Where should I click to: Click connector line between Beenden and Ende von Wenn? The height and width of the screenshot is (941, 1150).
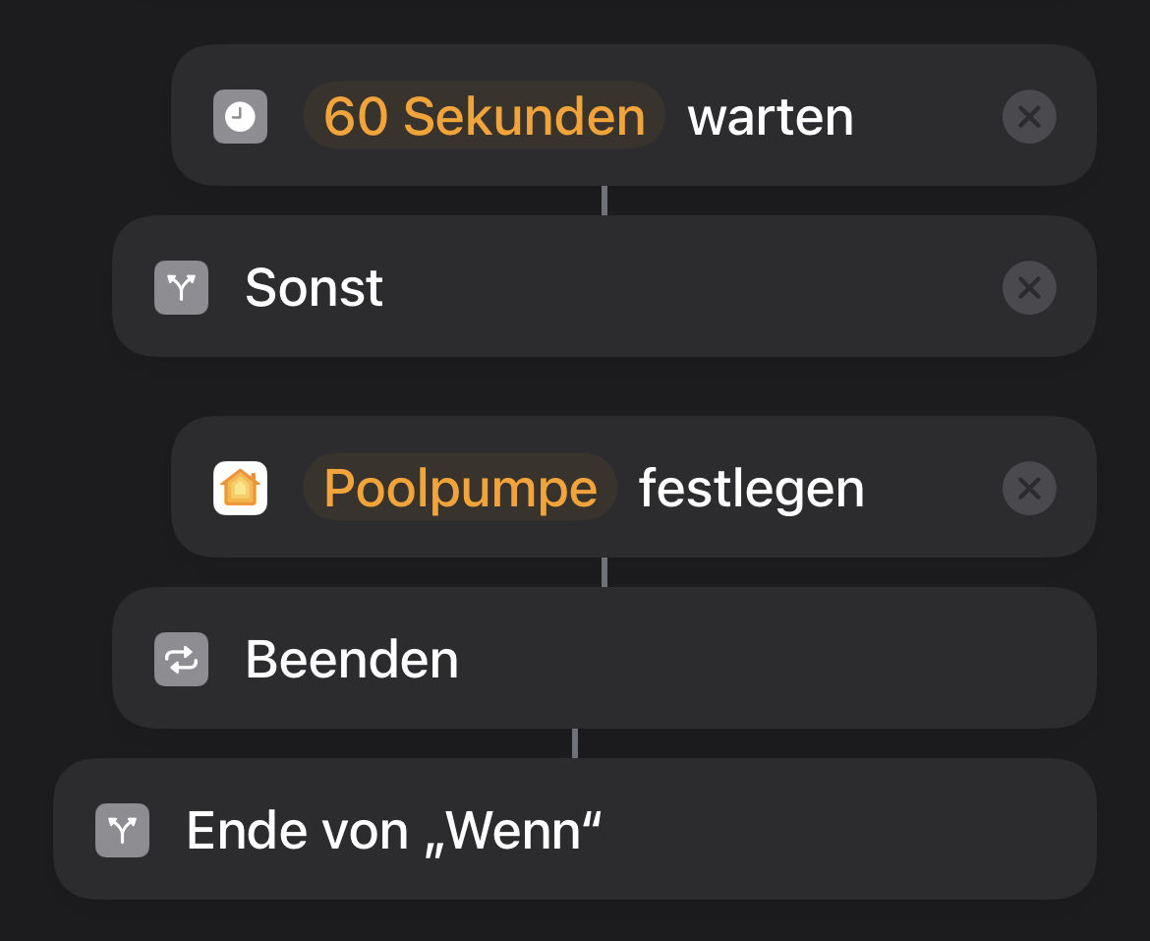575,743
